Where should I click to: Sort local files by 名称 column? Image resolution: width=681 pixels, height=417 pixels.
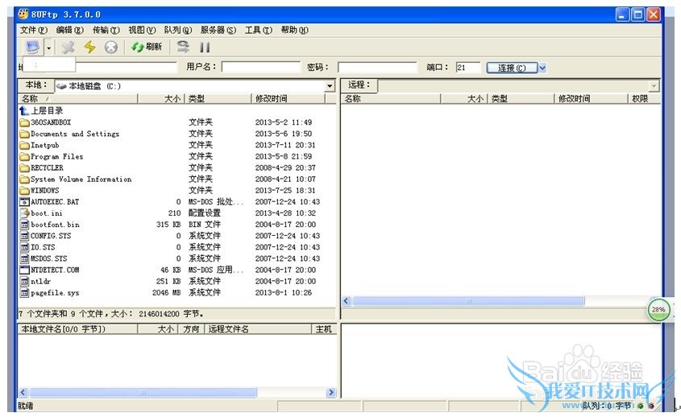(x=77, y=99)
